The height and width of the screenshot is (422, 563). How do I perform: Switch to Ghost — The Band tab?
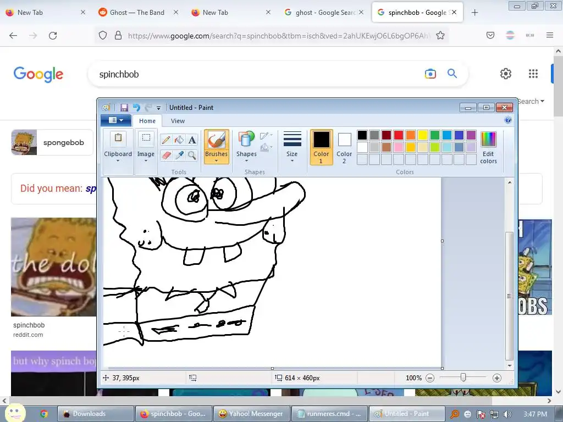click(137, 13)
